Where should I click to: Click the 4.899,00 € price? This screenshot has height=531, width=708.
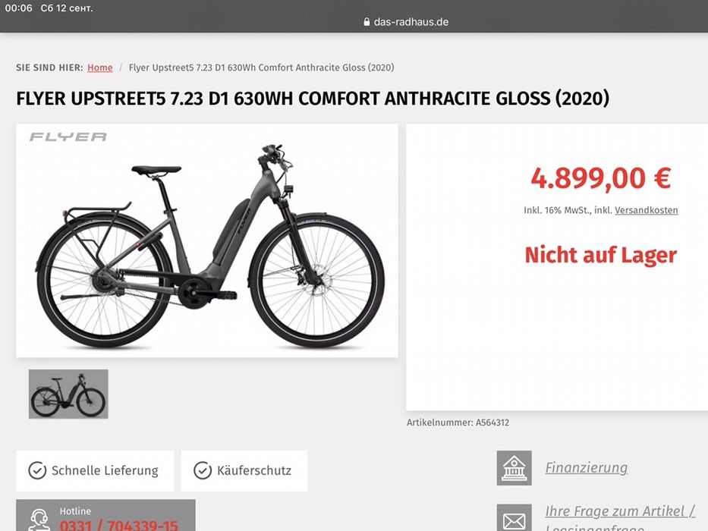click(x=600, y=178)
